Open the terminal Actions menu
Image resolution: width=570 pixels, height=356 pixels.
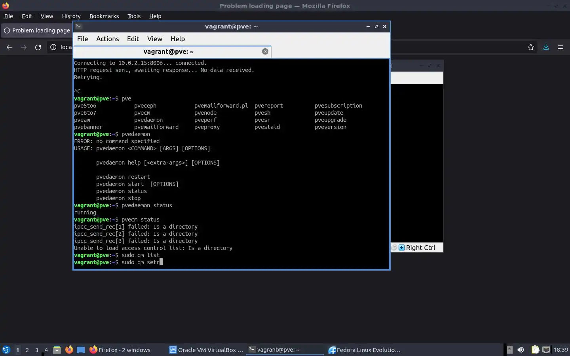click(107, 39)
